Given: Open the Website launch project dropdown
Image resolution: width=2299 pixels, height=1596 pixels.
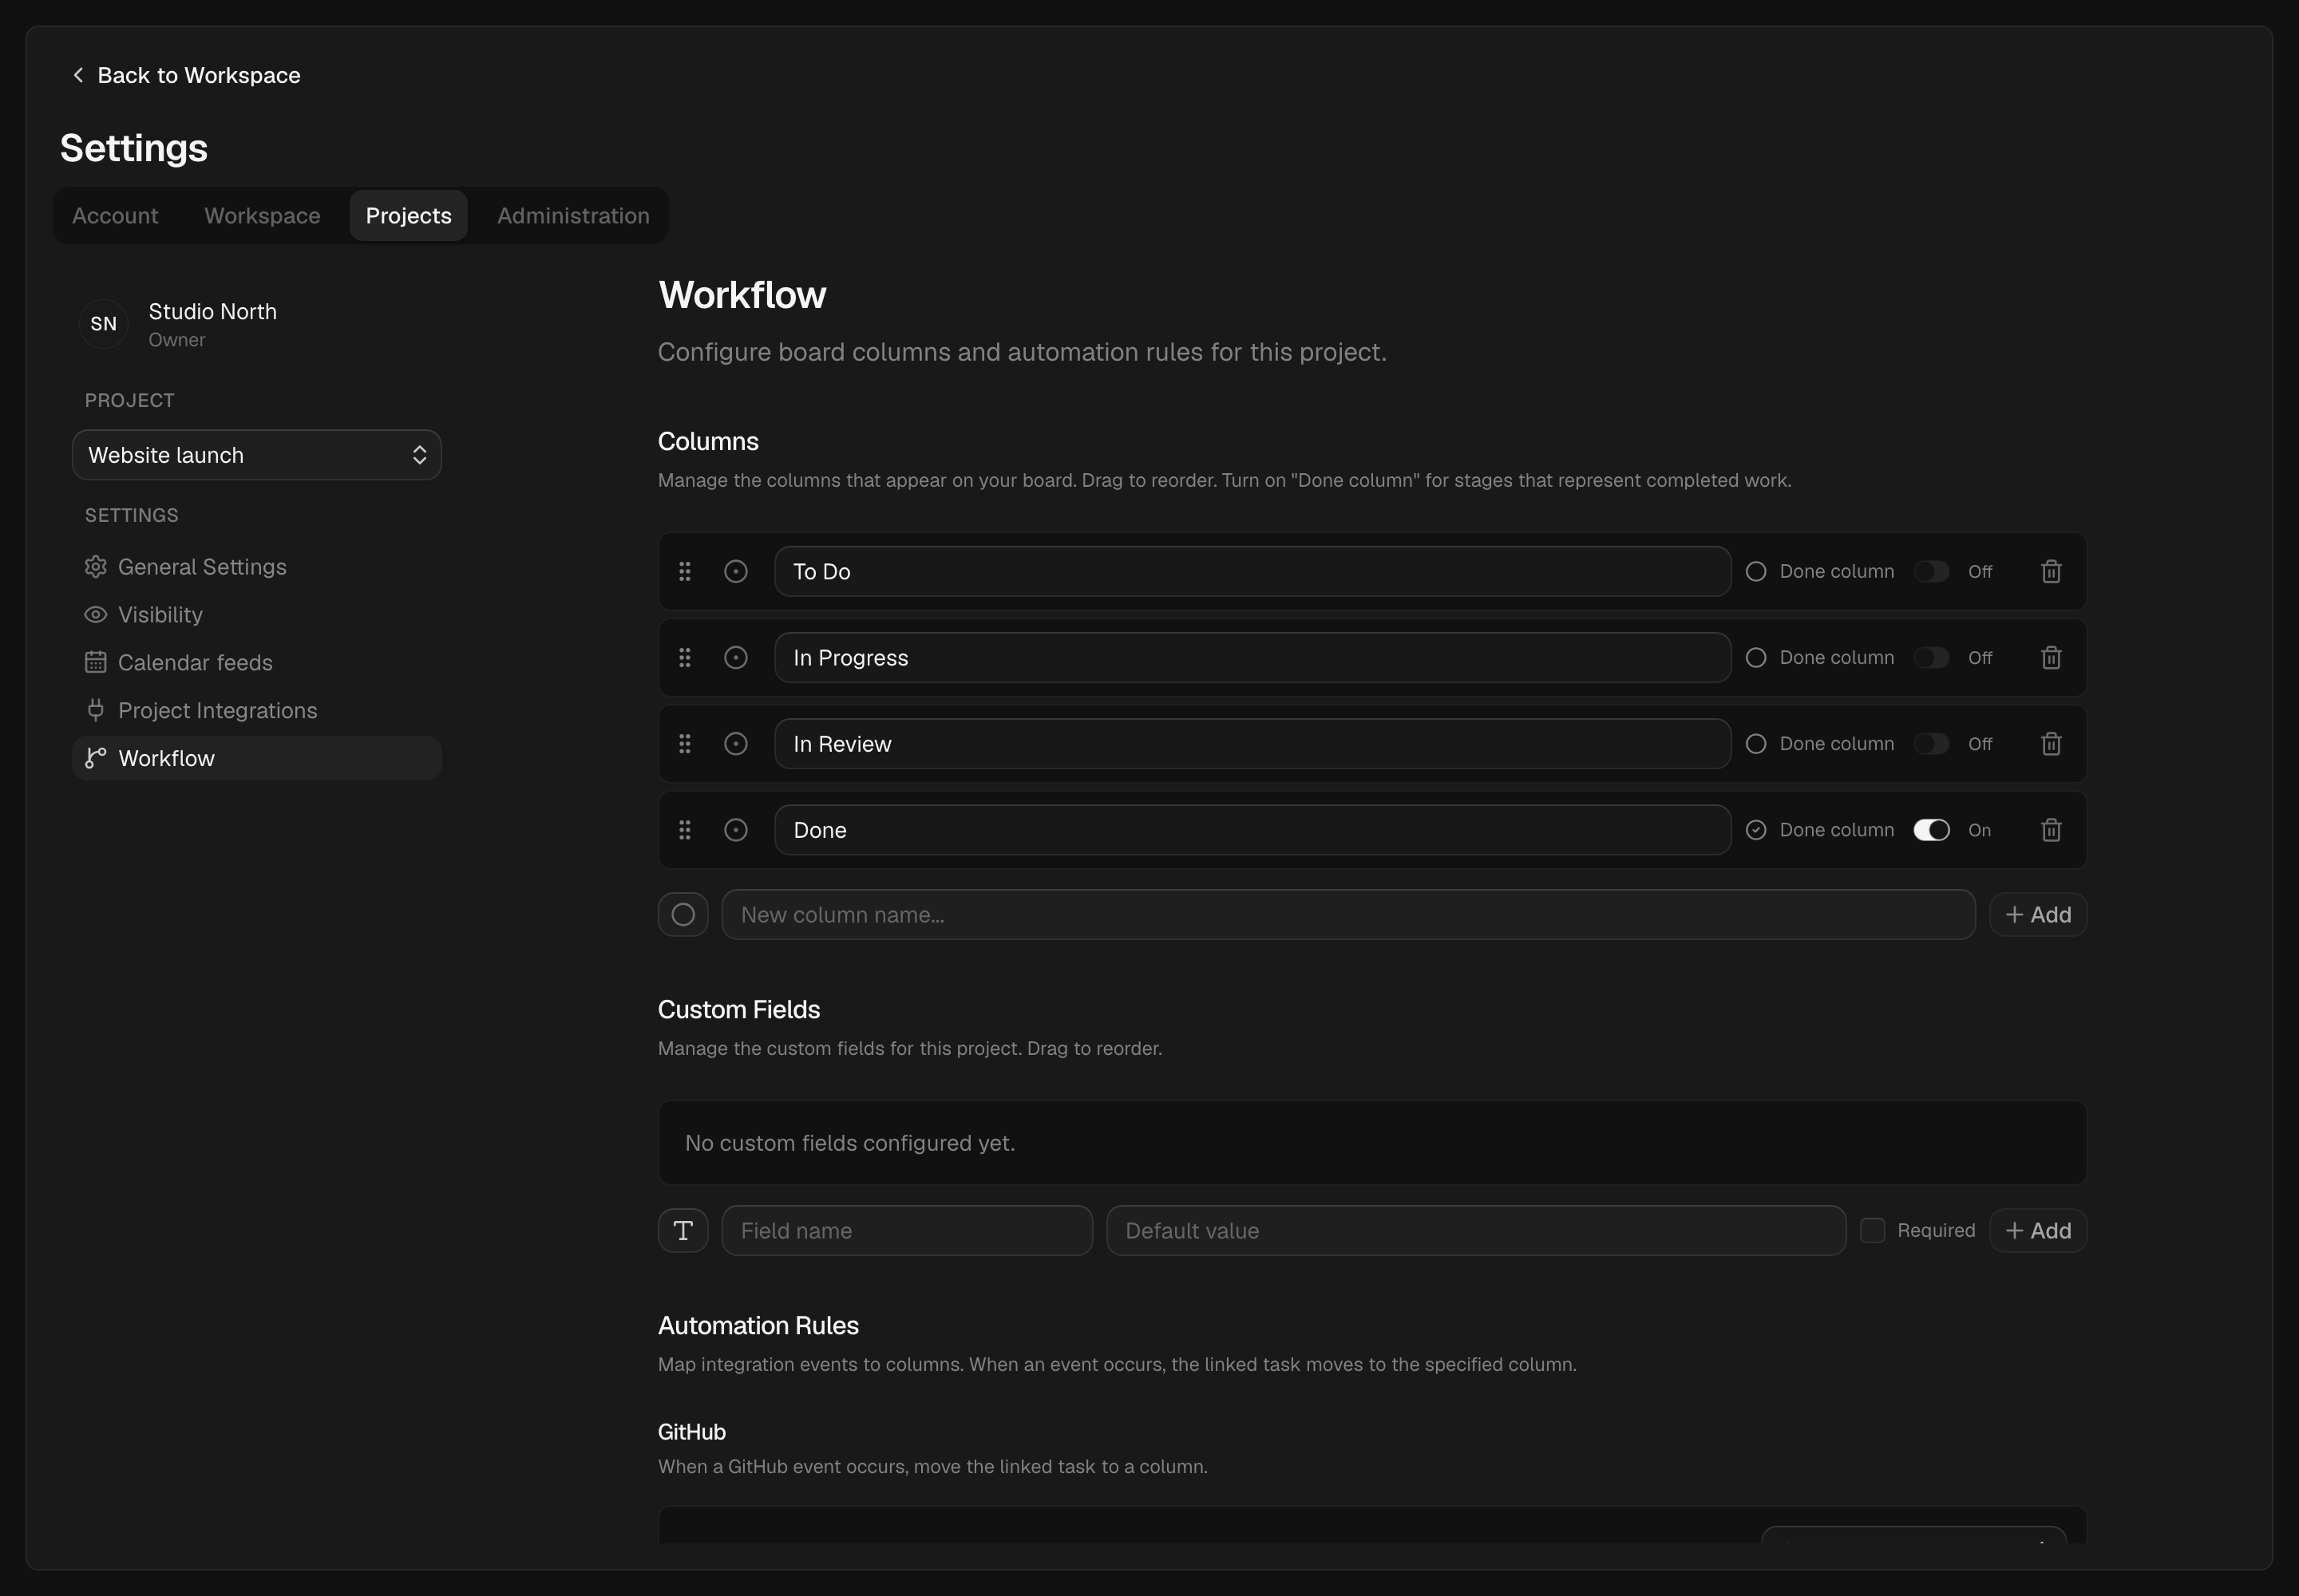Looking at the screenshot, I should click(x=257, y=455).
